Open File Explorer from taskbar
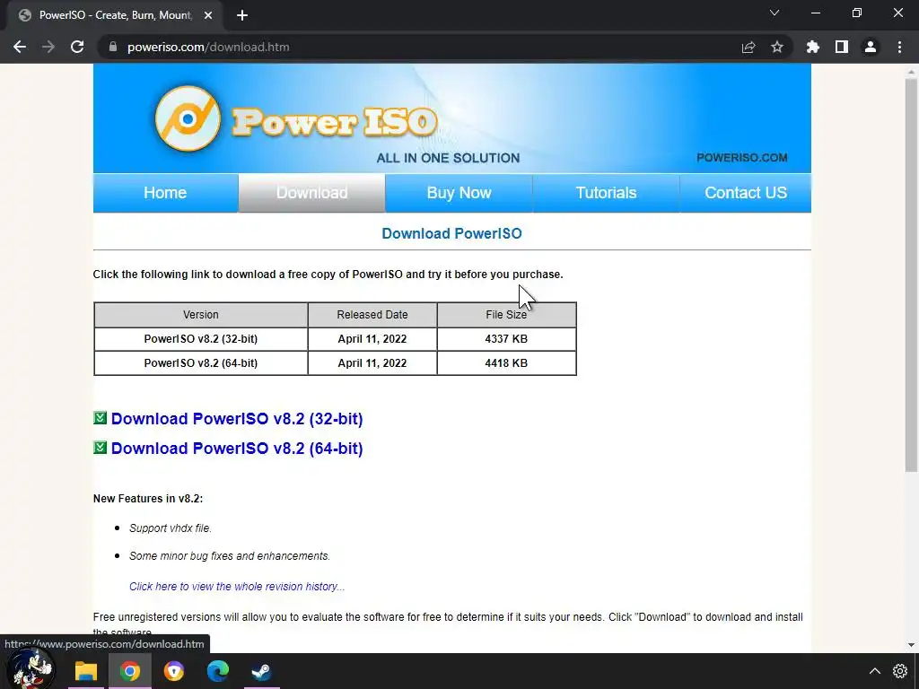 [85, 671]
